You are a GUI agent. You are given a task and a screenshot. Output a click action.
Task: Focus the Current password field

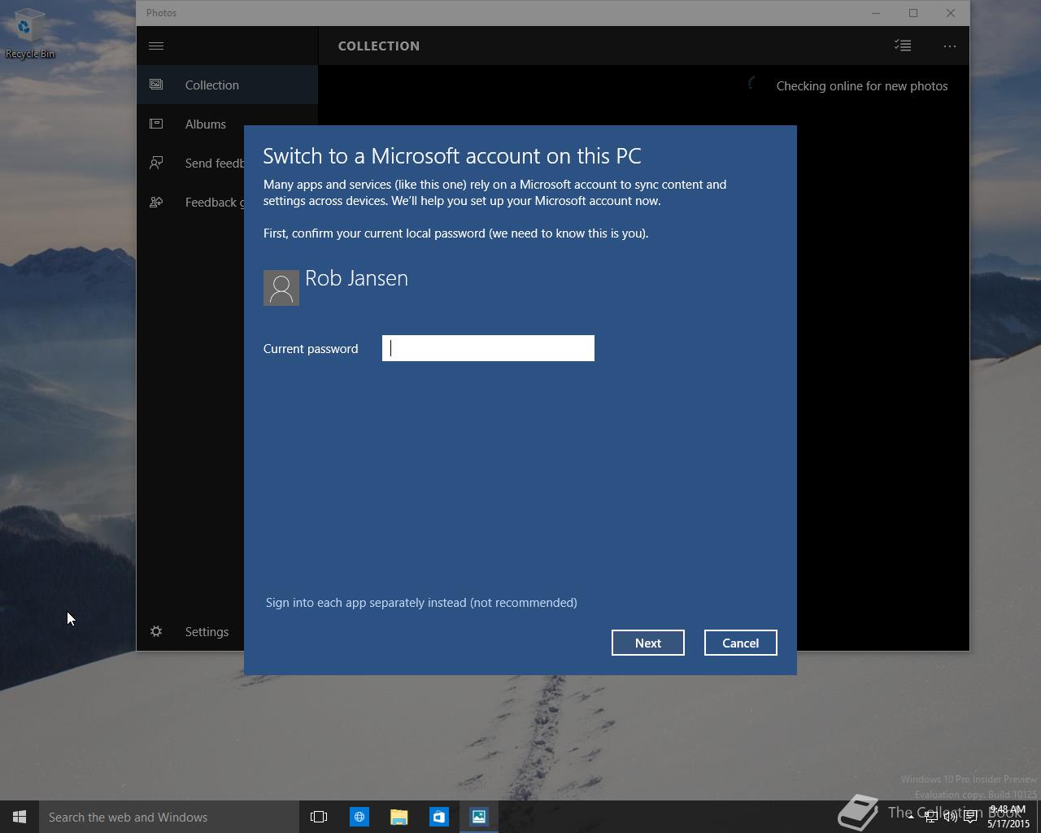488,348
